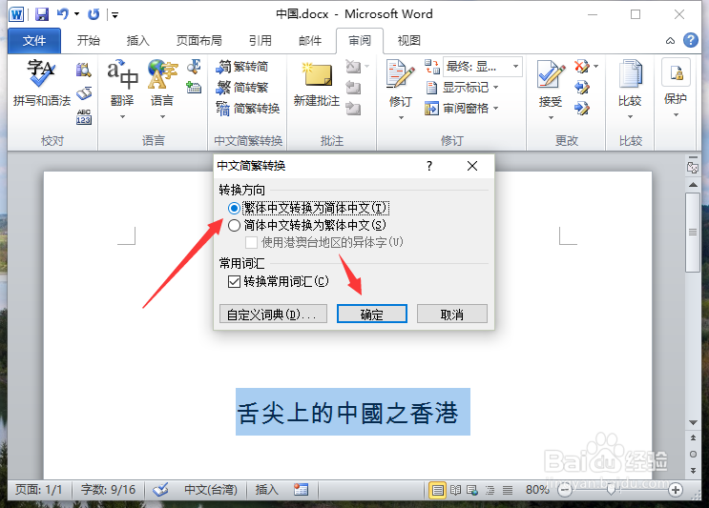Click the Word Count ABC123 icon
Image resolution: width=709 pixels, height=508 pixels.
coord(84,116)
